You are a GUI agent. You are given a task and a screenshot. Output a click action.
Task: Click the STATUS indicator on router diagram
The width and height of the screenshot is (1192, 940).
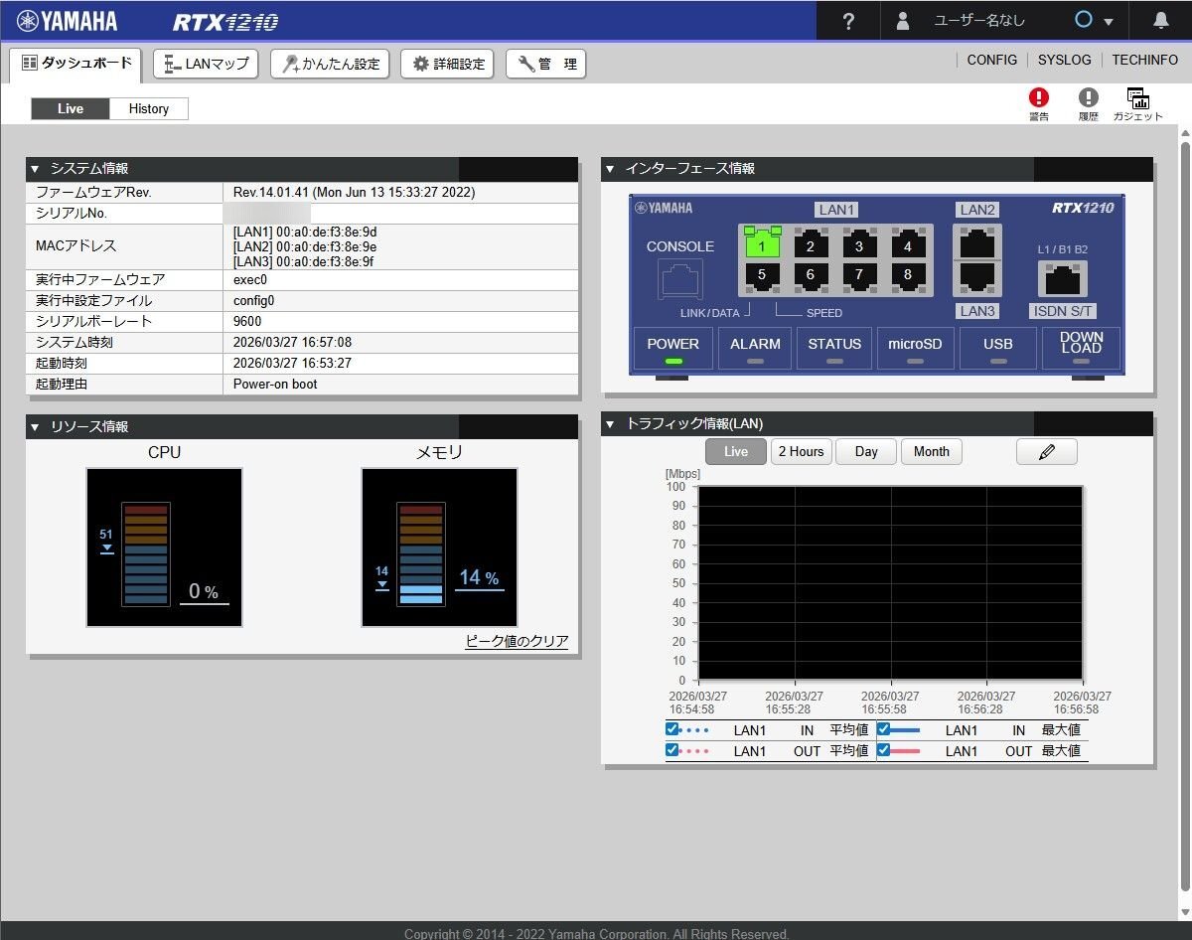coord(834,349)
